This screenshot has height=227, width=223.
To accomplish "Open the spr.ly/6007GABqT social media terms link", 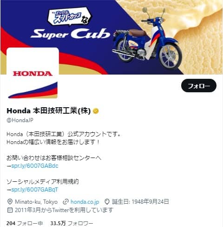I will tap(34, 190).
